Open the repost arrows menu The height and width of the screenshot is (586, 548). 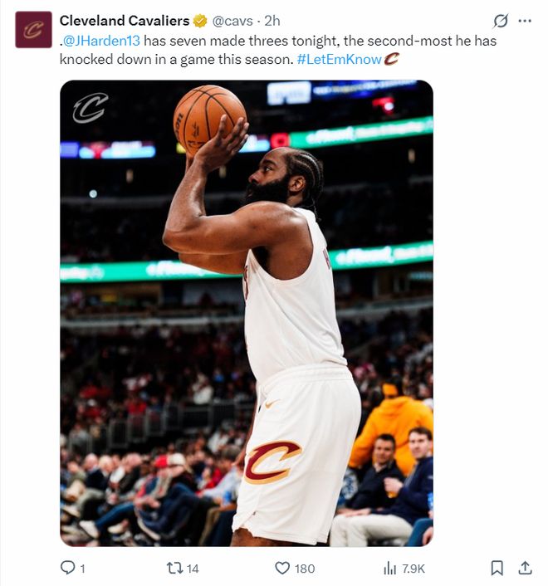[x=174, y=568]
